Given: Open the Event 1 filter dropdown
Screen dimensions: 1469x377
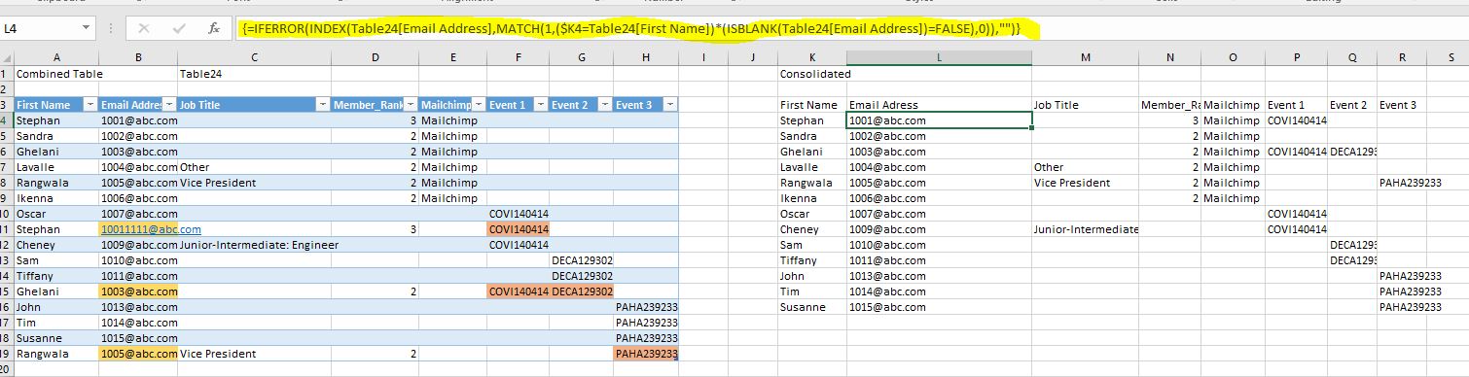Looking at the screenshot, I should pyautogui.click(x=542, y=105).
